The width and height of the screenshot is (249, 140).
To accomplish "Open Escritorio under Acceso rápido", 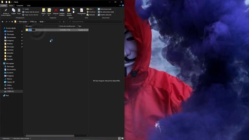I will [10, 31].
